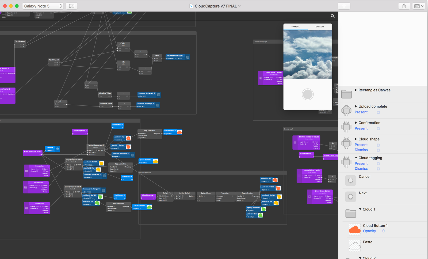
Task: Click the cloud photo in the phone preview
Action: point(308,54)
